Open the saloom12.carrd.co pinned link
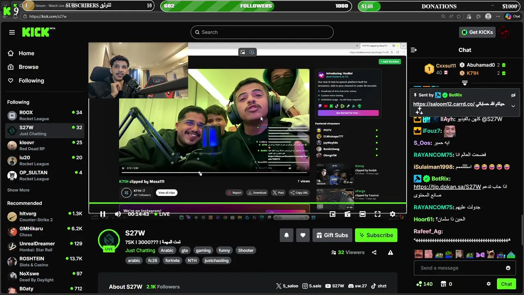Image resolution: width=524 pixels, height=295 pixels. coord(444,104)
